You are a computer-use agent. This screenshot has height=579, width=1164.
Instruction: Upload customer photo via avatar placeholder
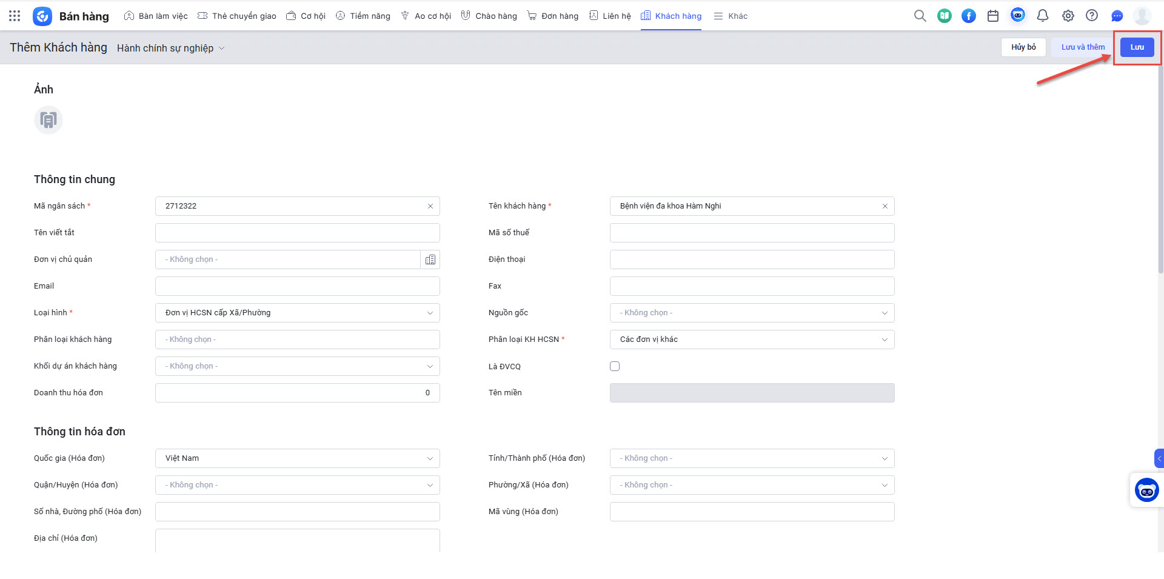pyautogui.click(x=48, y=120)
